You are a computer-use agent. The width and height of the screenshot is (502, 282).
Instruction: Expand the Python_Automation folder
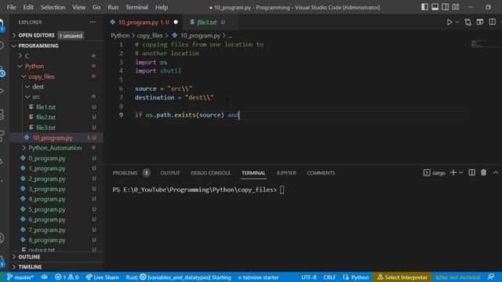[x=55, y=148]
